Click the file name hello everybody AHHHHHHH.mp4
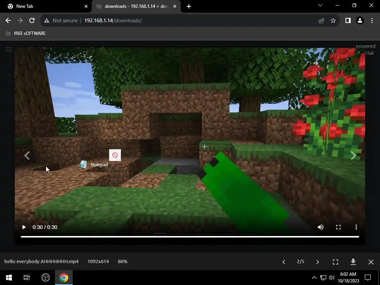The width and height of the screenshot is (380, 285). pos(42,262)
